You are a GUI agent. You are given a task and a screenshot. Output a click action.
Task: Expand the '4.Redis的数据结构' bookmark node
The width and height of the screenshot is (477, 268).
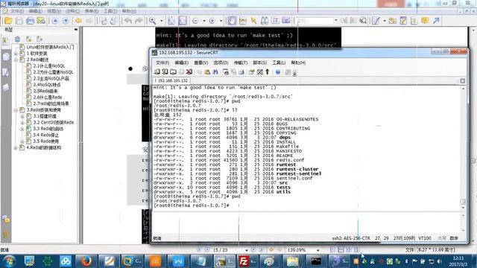tap(16, 147)
